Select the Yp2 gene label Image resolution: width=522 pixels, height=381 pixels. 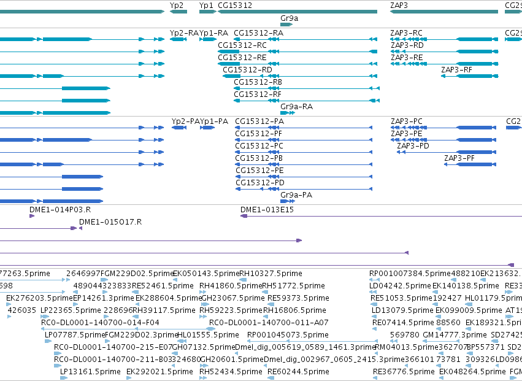(177, 6)
